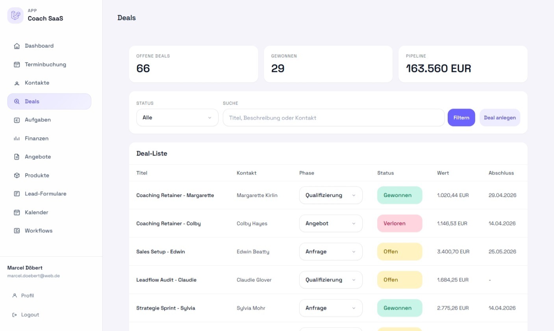Click the Dashboard home icon

coord(17,46)
